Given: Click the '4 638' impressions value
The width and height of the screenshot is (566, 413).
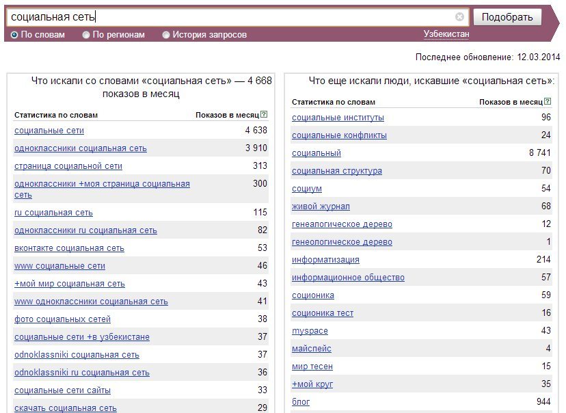Looking at the screenshot, I should (256, 130).
